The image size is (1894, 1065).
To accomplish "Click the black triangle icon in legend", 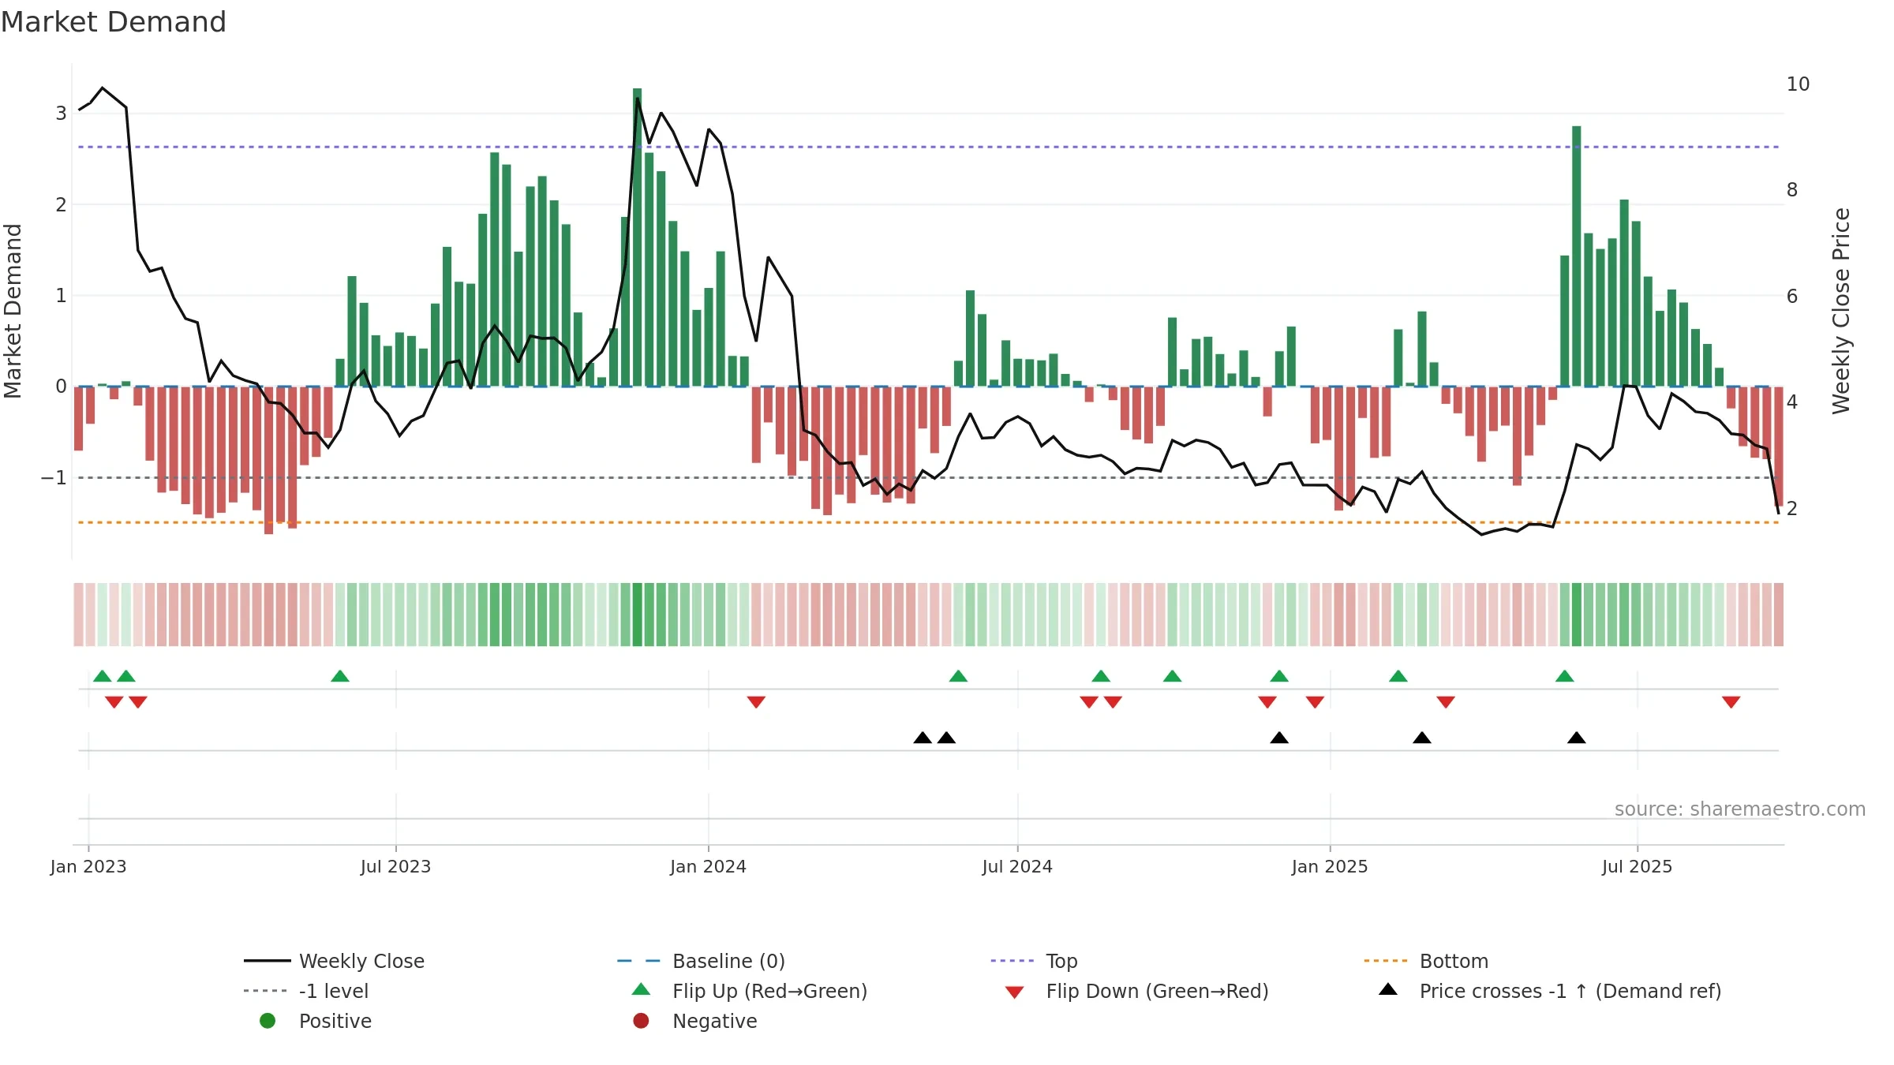I will pyautogui.click(x=1388, y=989).
